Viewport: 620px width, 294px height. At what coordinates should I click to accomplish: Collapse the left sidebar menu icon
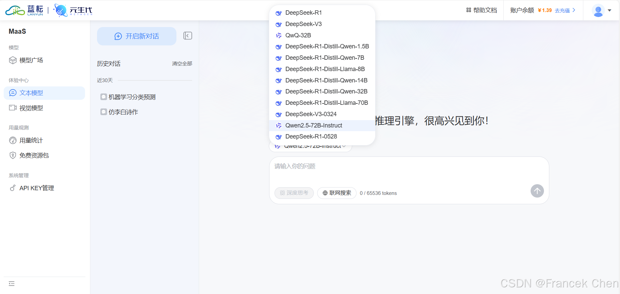(12, 284)
